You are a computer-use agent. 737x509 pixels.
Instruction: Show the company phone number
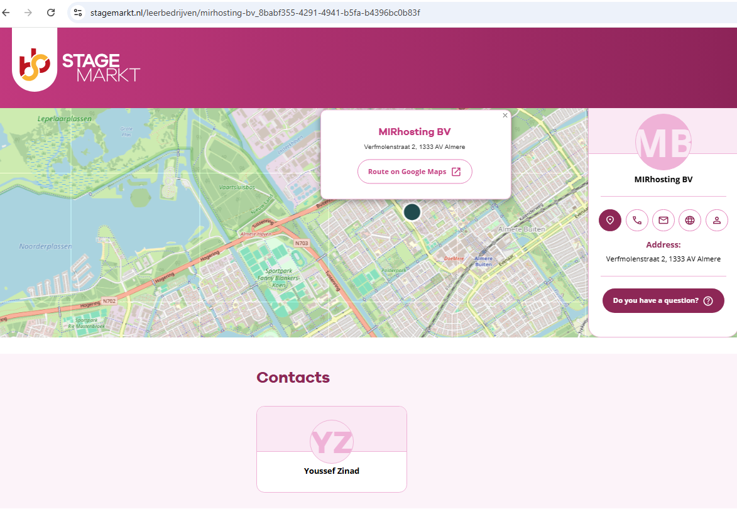click(636, 220)
